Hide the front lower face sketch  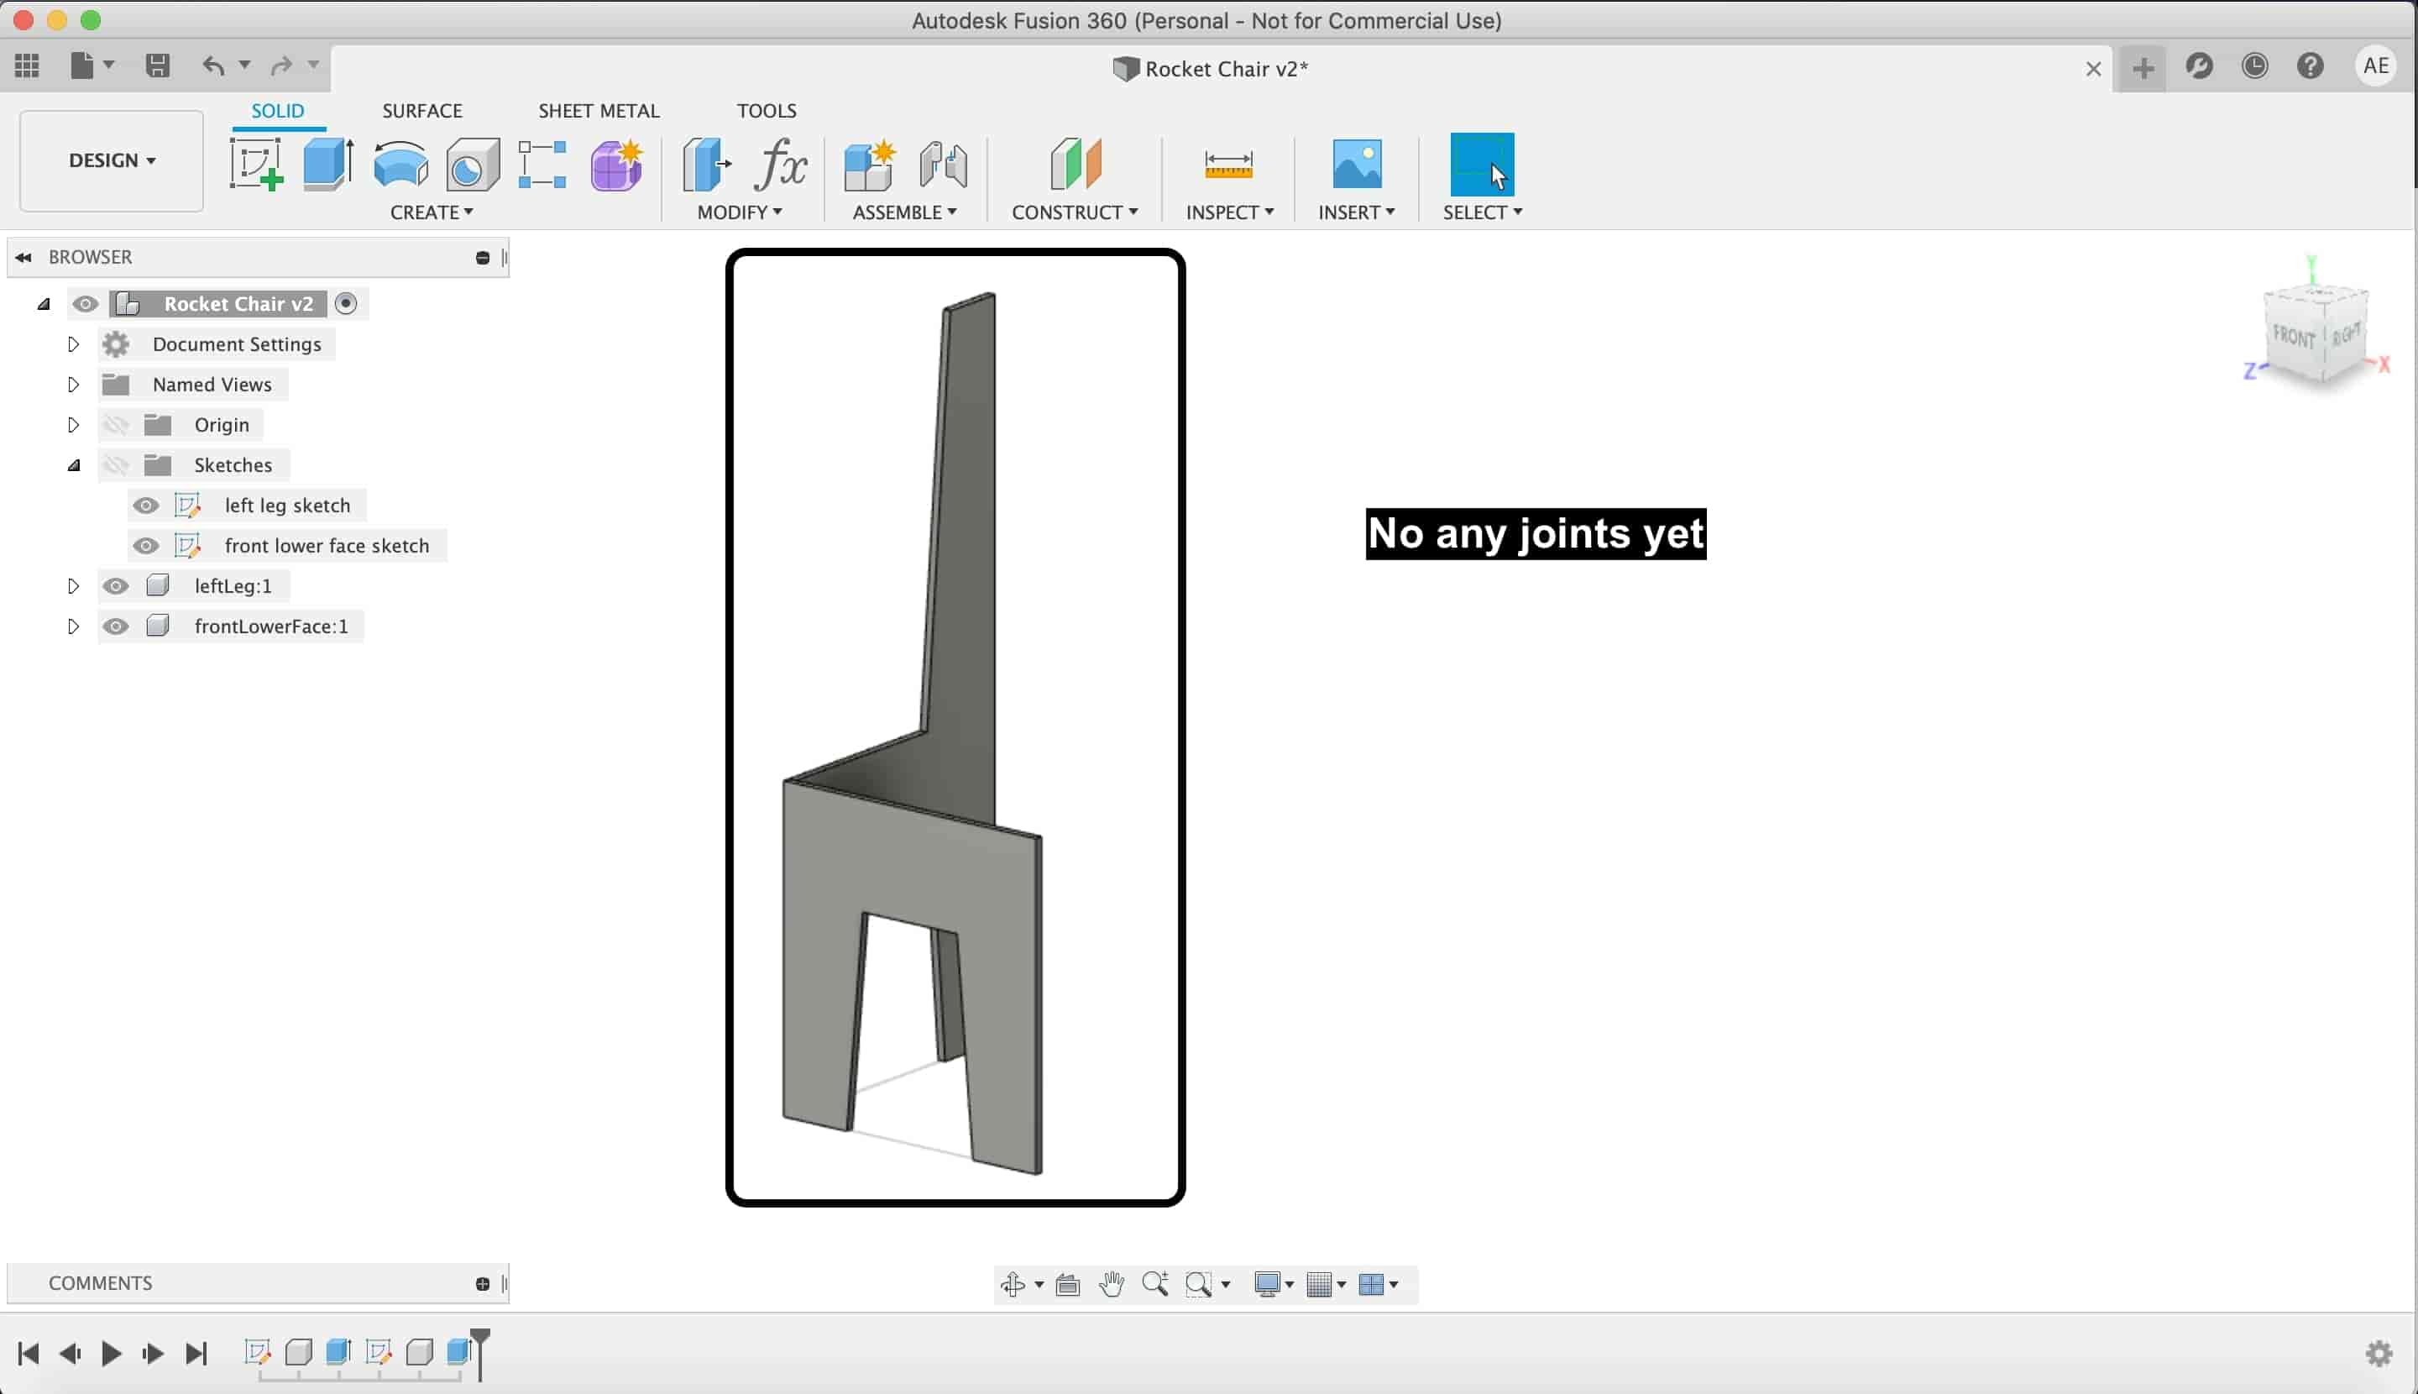(x=145, y=545)
